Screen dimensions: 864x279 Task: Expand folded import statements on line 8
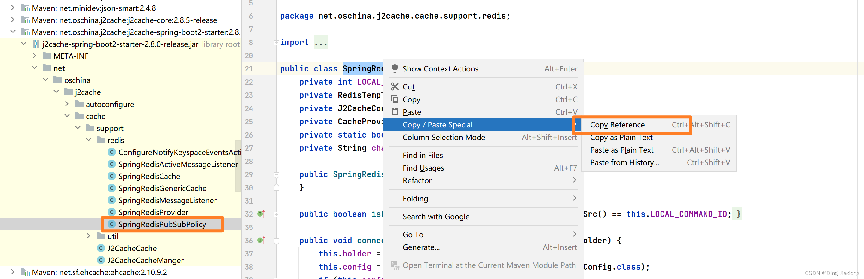(276, 43)
